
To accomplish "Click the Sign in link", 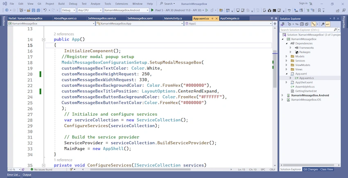I will tap(303, 3).
